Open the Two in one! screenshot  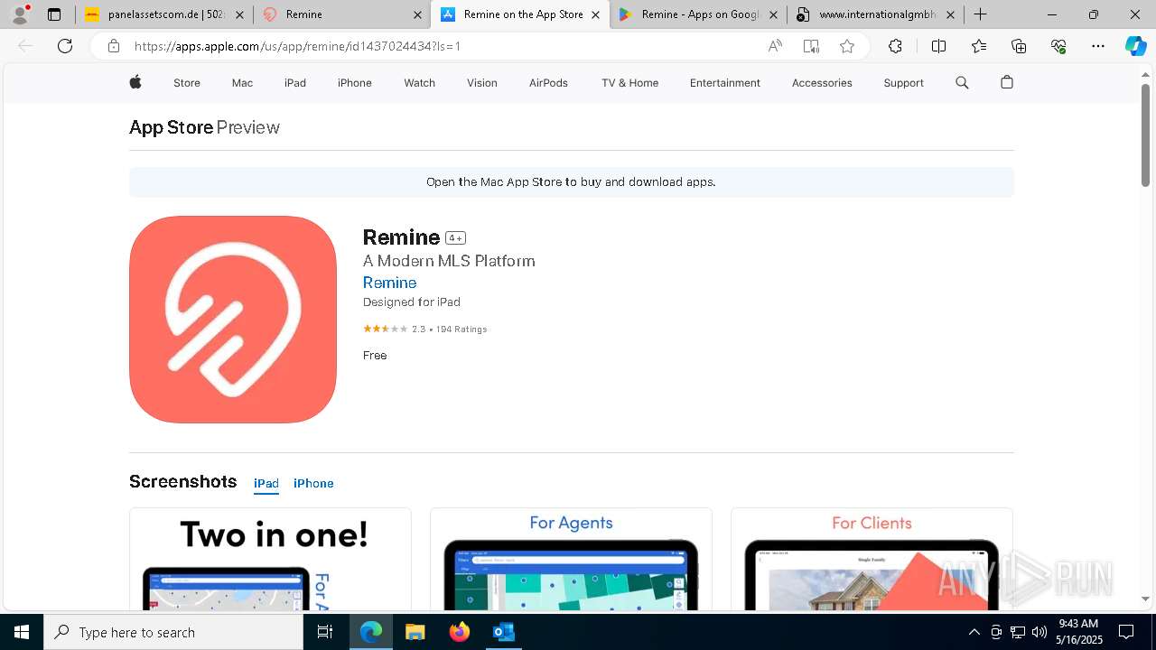(x=270, y=559)
